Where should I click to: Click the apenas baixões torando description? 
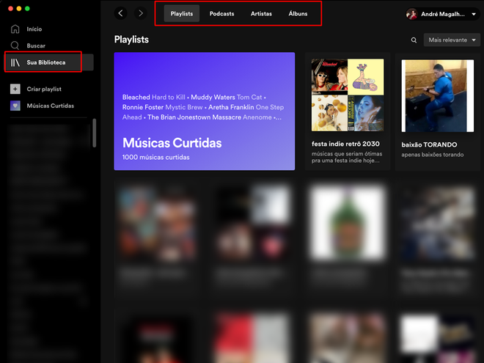coord(432,155)
